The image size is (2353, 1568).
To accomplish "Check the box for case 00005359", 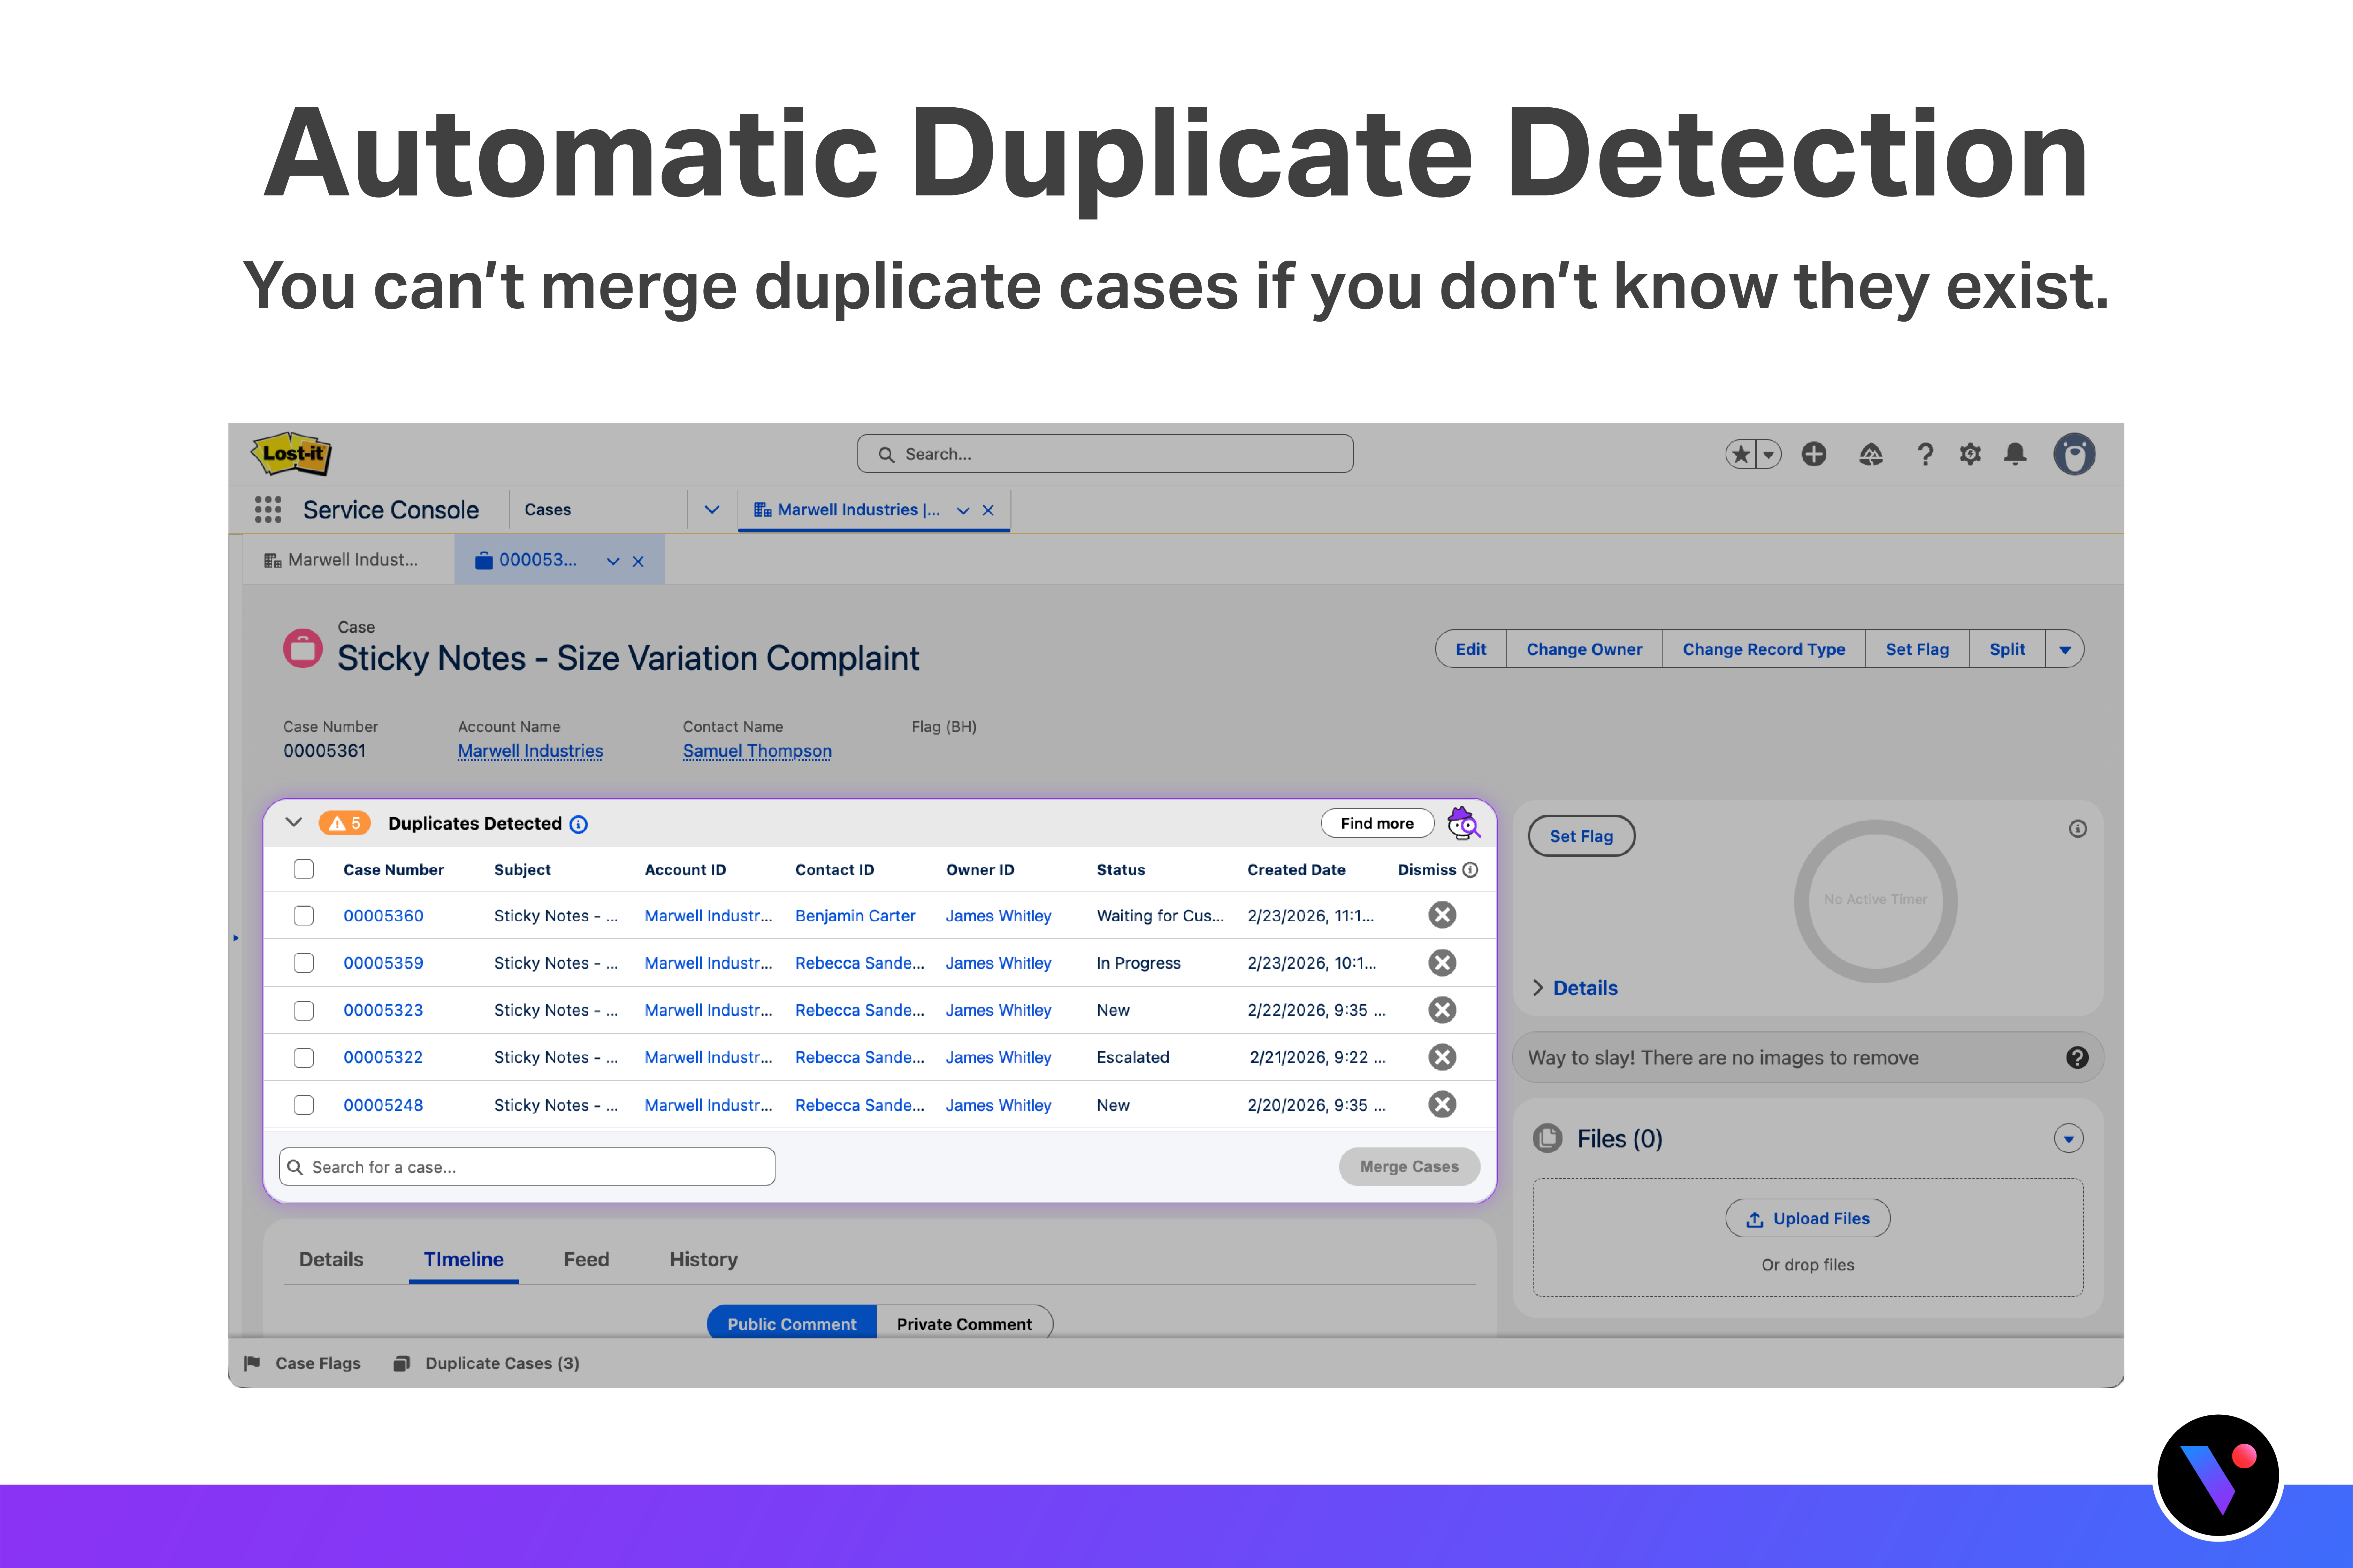I will click(304, 963).
